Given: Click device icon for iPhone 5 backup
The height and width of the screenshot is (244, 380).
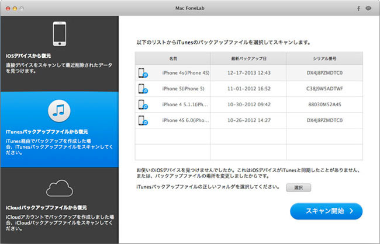Looking at the screenshot, I should click(x=143, y=89).
